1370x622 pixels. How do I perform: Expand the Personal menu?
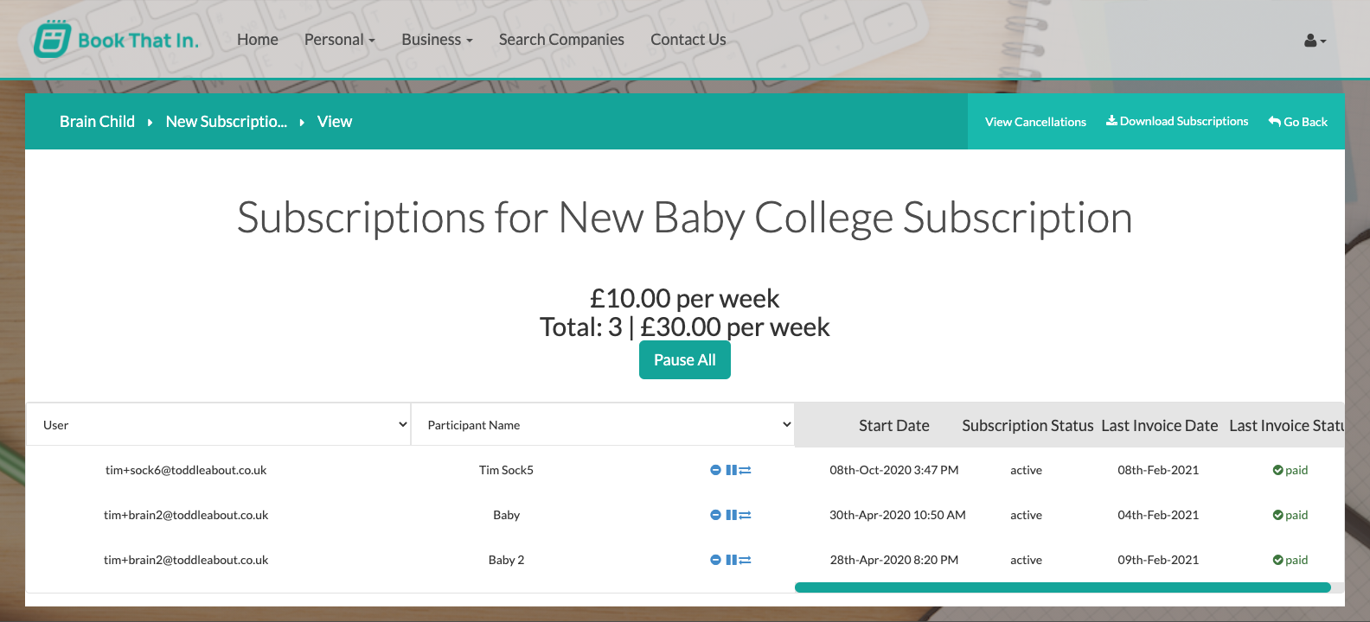click(x=340, y=40)
